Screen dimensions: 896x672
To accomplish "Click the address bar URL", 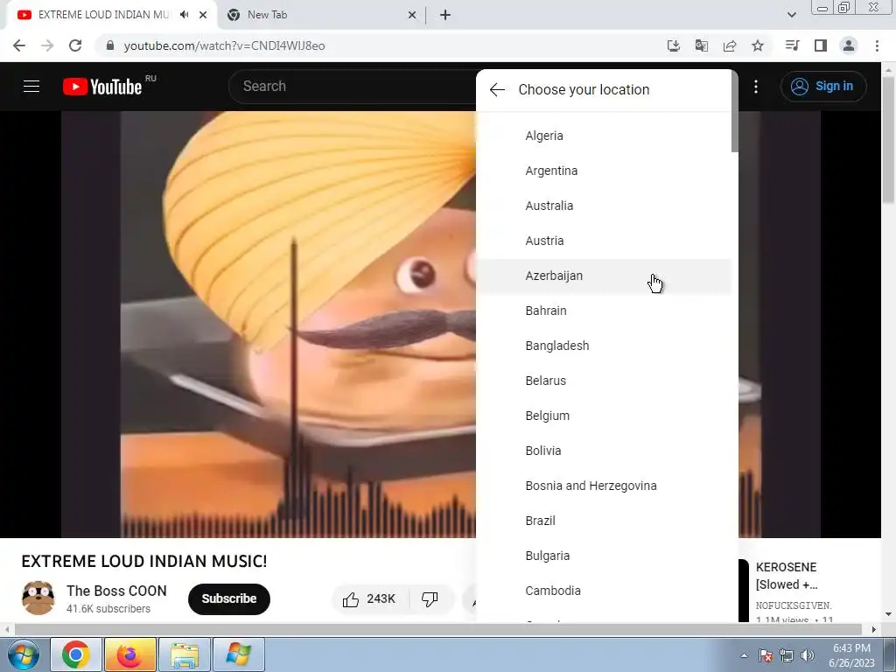I will point(224,45).
